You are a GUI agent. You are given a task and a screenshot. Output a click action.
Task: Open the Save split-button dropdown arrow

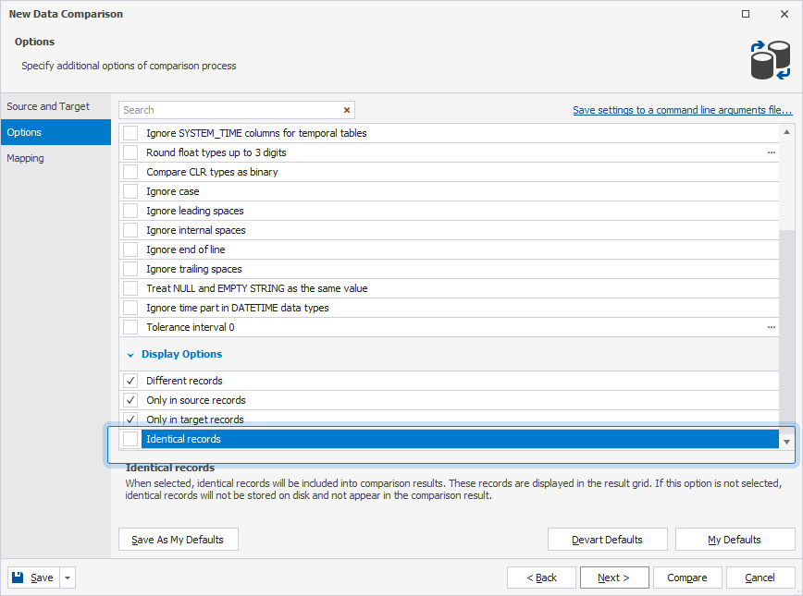(x=66, y=577)
